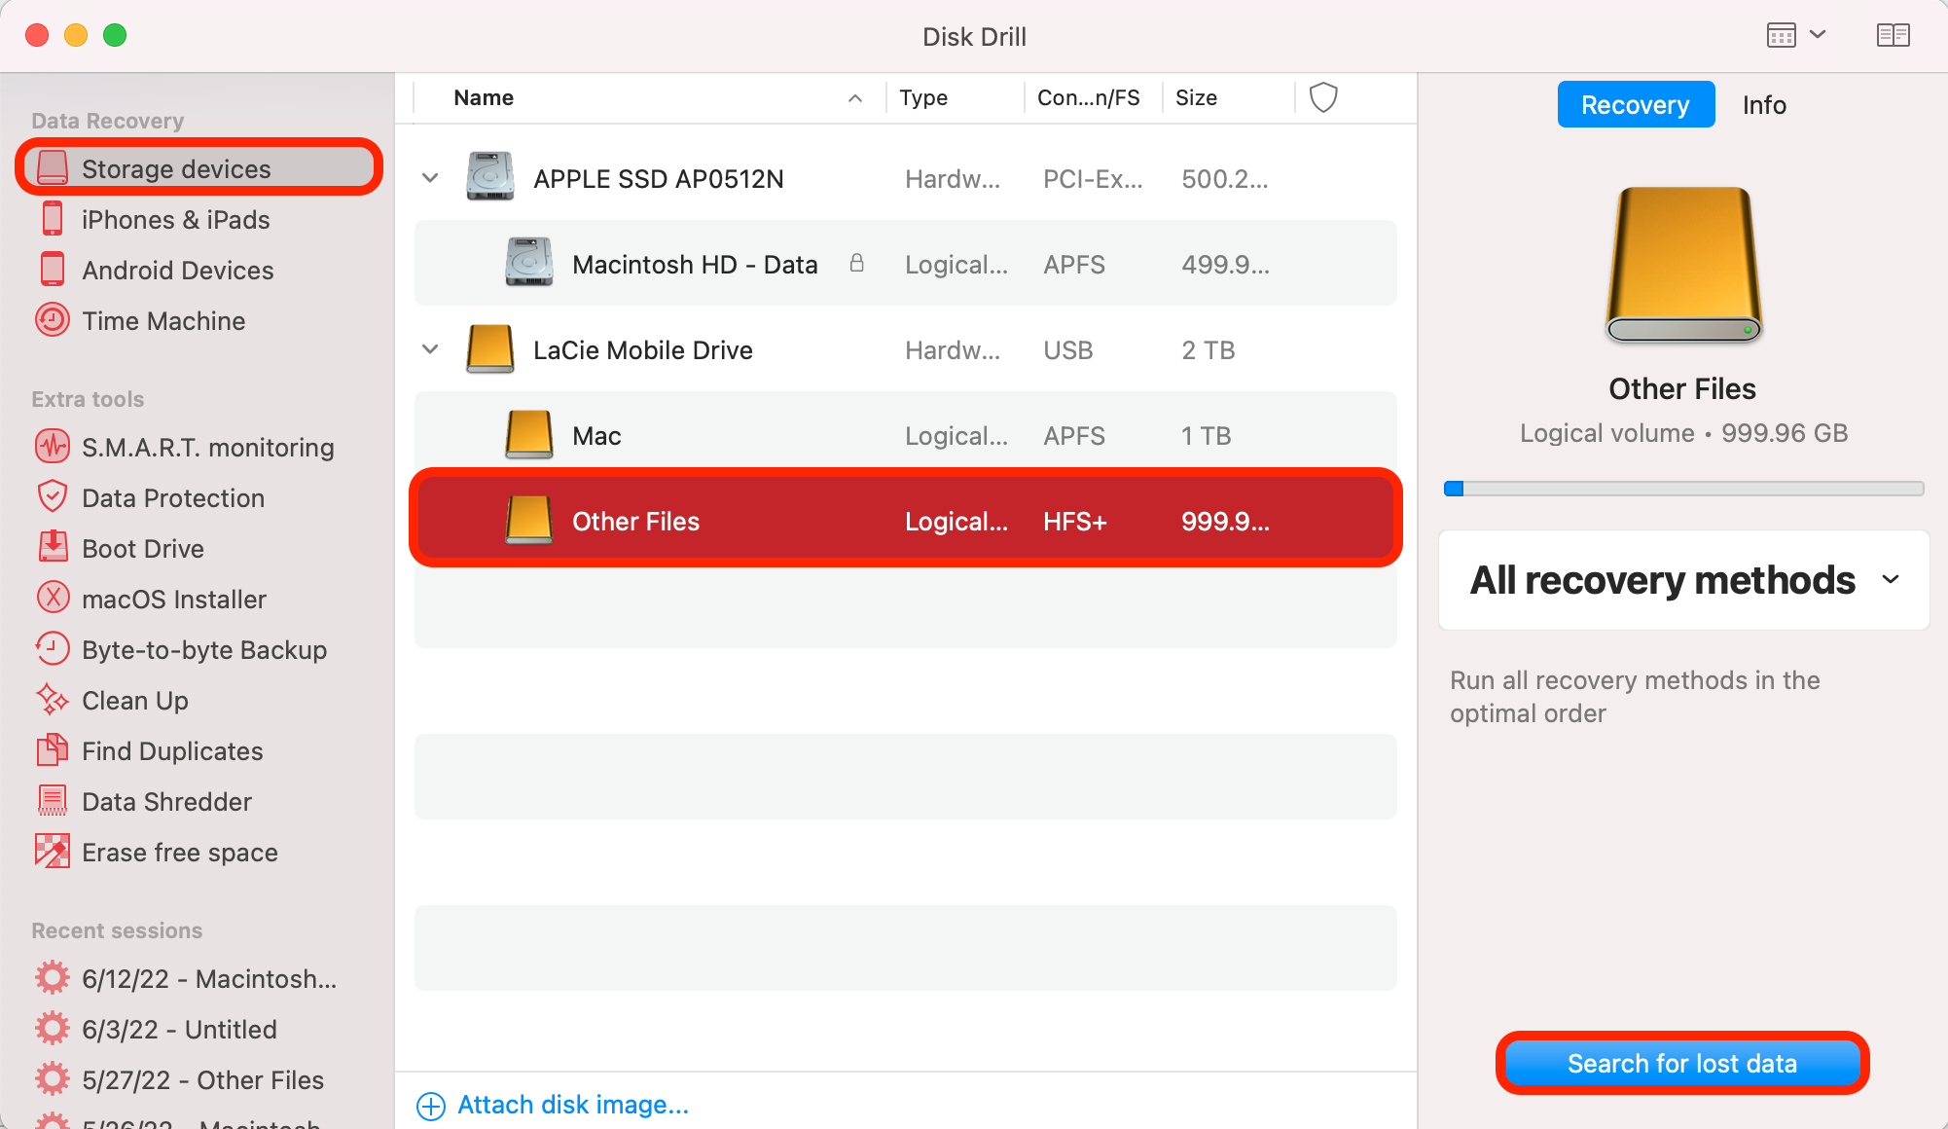Click the Boot Drive icon
This screenshot has width=1948, height=1129.
(x=51, y=548)
